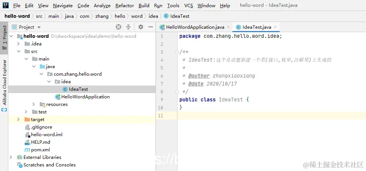Screen dimensions: 366x171
Task: Click the resources folder icon
Action: [x=42, y=104]
